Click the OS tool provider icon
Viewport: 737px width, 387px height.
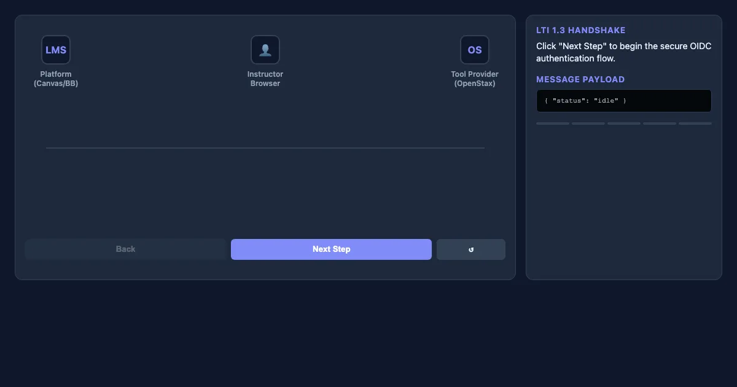click(475, 50)
